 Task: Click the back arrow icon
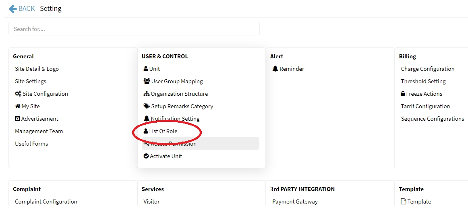click(x=12, y=8)
